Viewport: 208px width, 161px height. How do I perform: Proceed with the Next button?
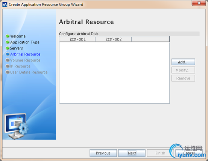(x=132, y=153)
